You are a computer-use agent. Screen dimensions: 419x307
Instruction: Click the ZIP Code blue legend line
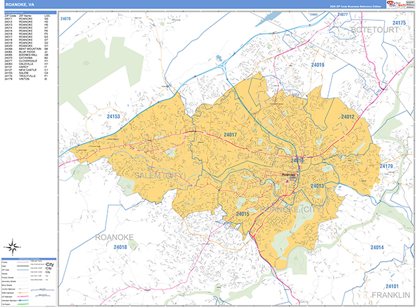tap(24, 270)
